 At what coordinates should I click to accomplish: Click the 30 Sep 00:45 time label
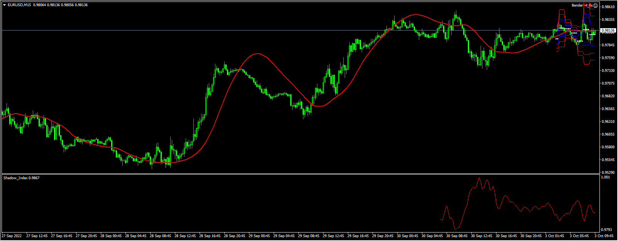(408, 236)
